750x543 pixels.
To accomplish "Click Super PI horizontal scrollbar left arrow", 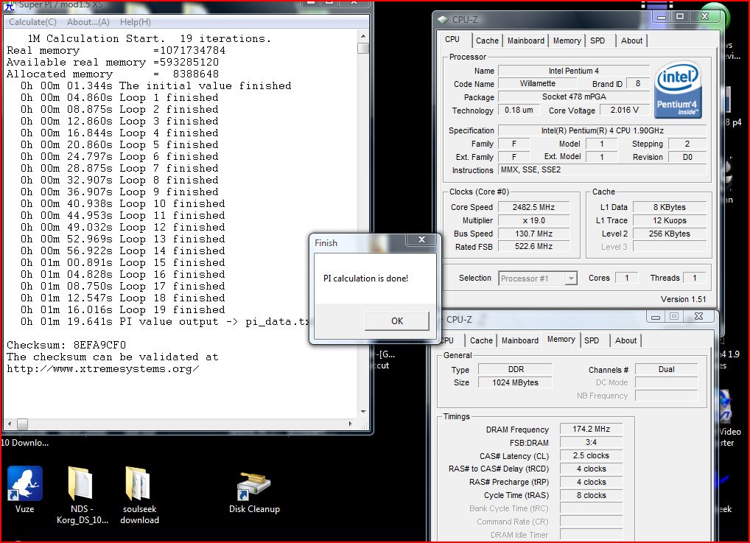I will pos(10,424).
